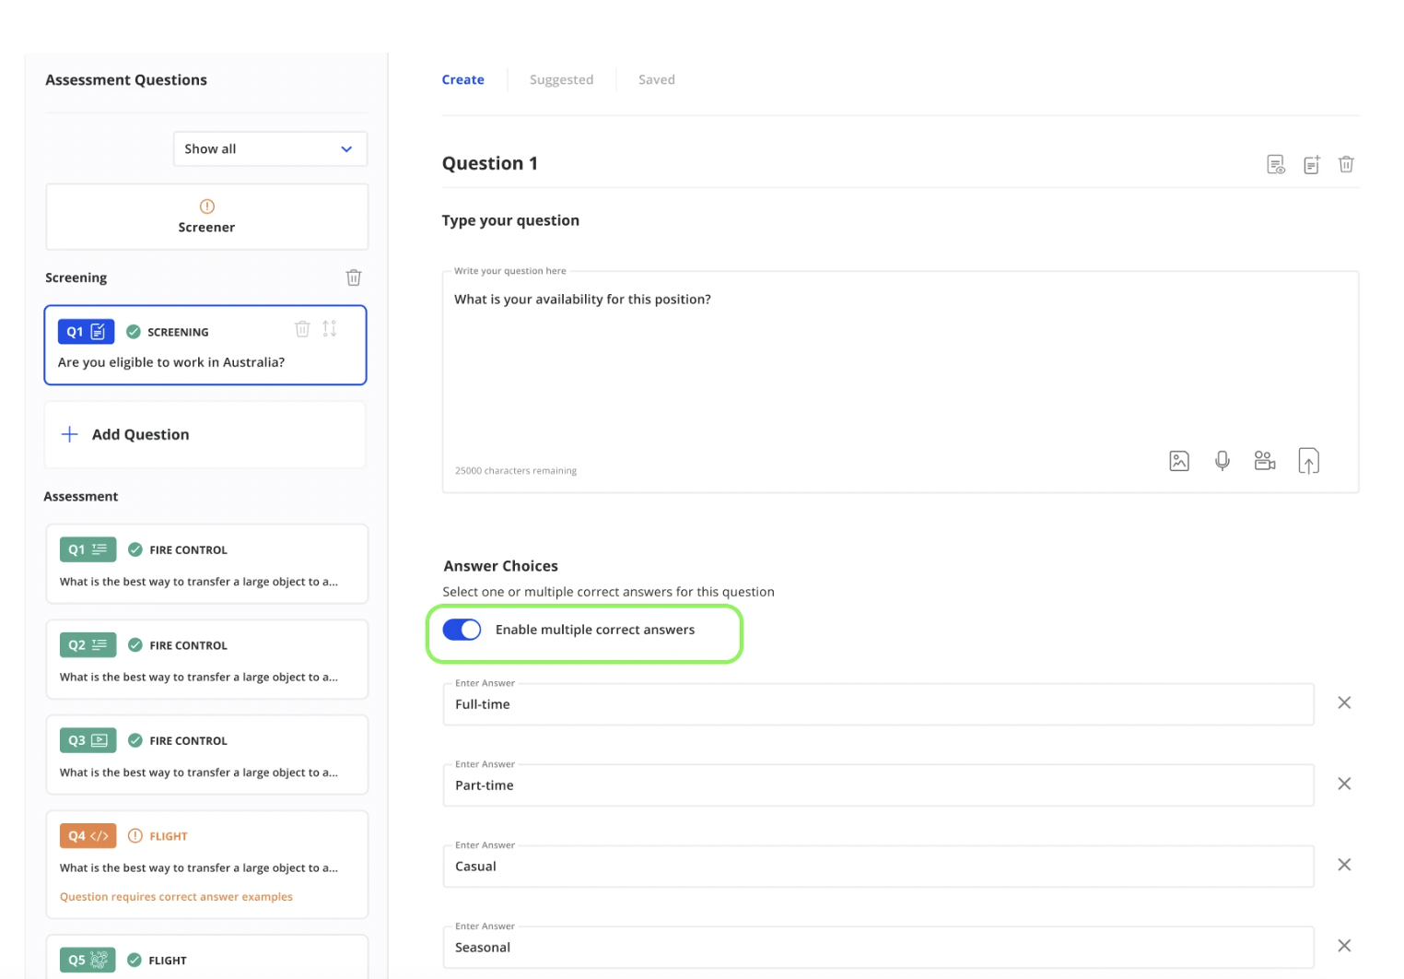Click the Part-time answer field
1404x979 pixels.
tap(878, 785)
